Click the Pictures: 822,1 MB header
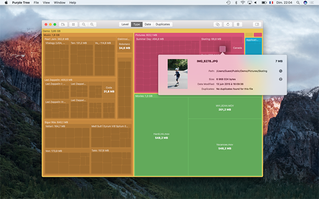 [146, 35]
